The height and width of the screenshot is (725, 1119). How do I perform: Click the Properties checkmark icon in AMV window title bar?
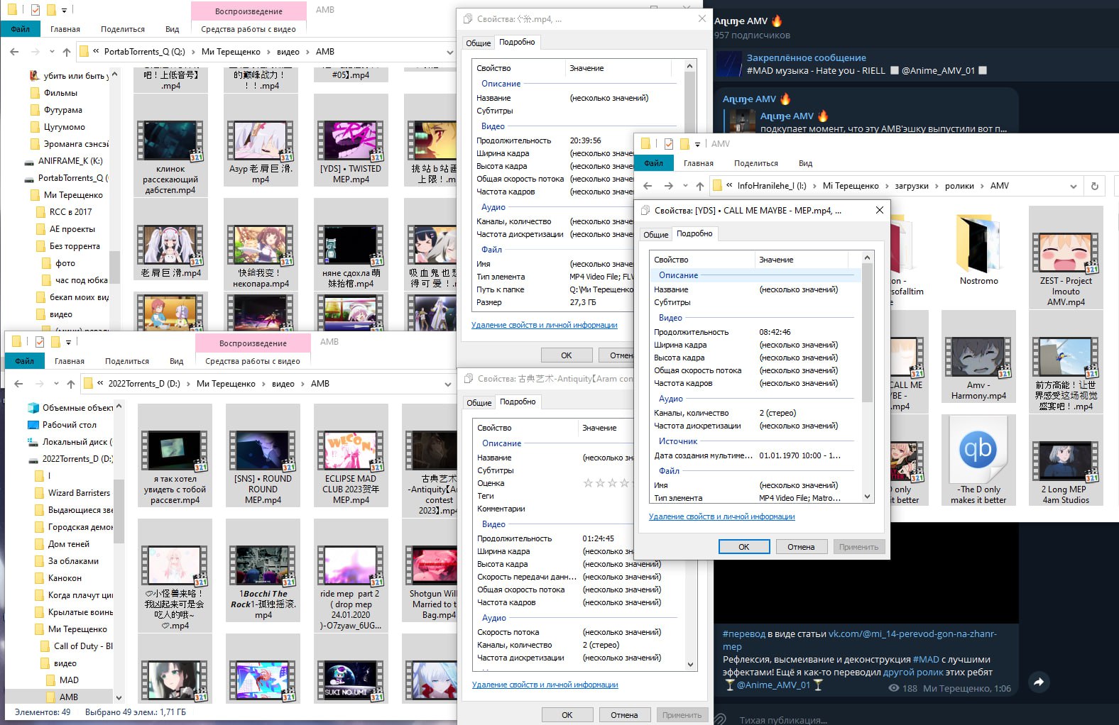668,143
